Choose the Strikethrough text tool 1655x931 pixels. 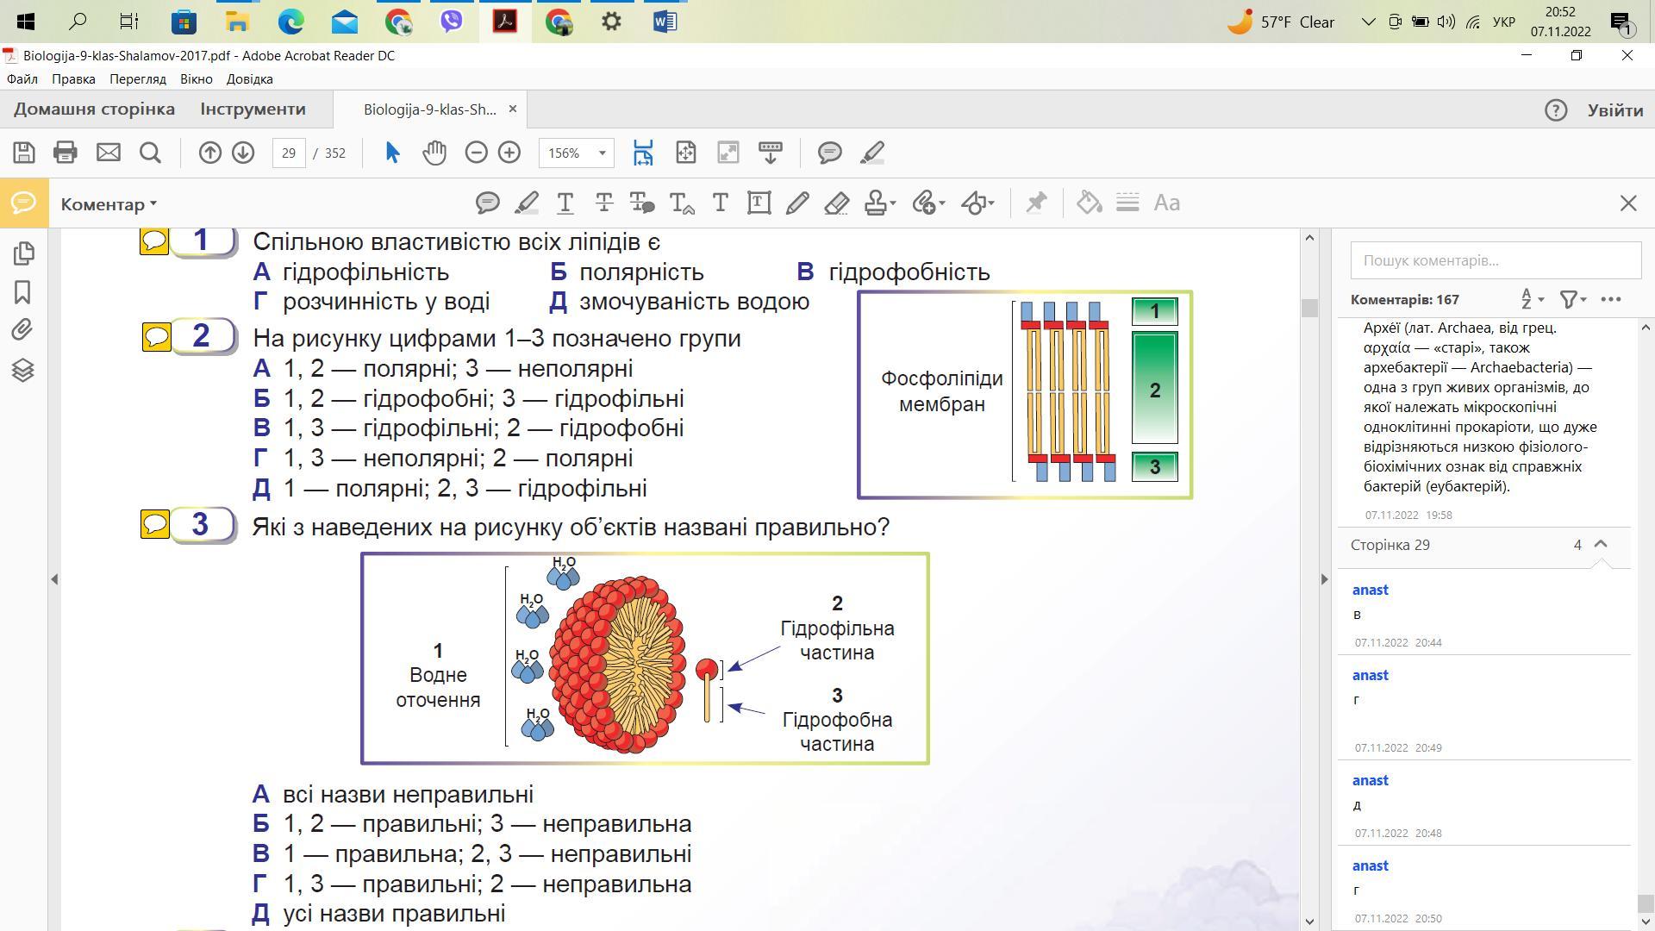point(604,203)
